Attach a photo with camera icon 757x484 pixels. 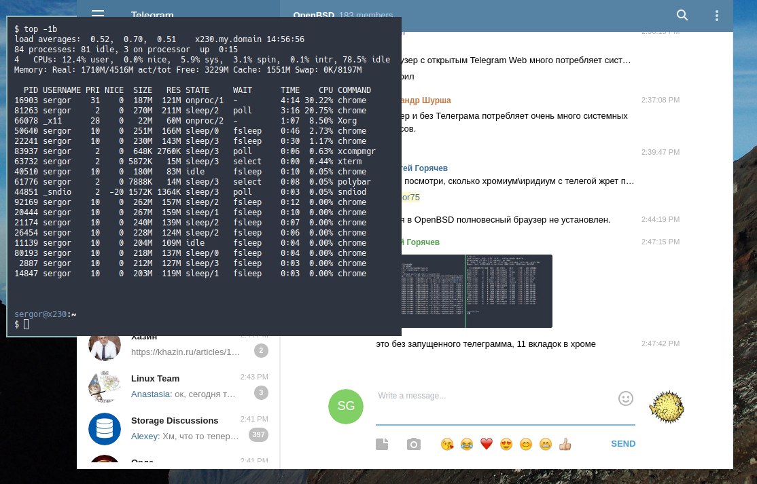(x=414, y=444)
